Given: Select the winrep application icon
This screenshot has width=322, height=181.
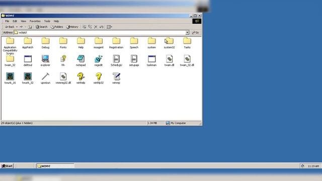Looking at the screenshot, I should [116, 76].
